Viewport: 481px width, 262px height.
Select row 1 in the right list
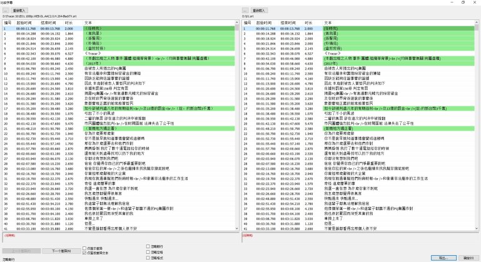point(358,28)
